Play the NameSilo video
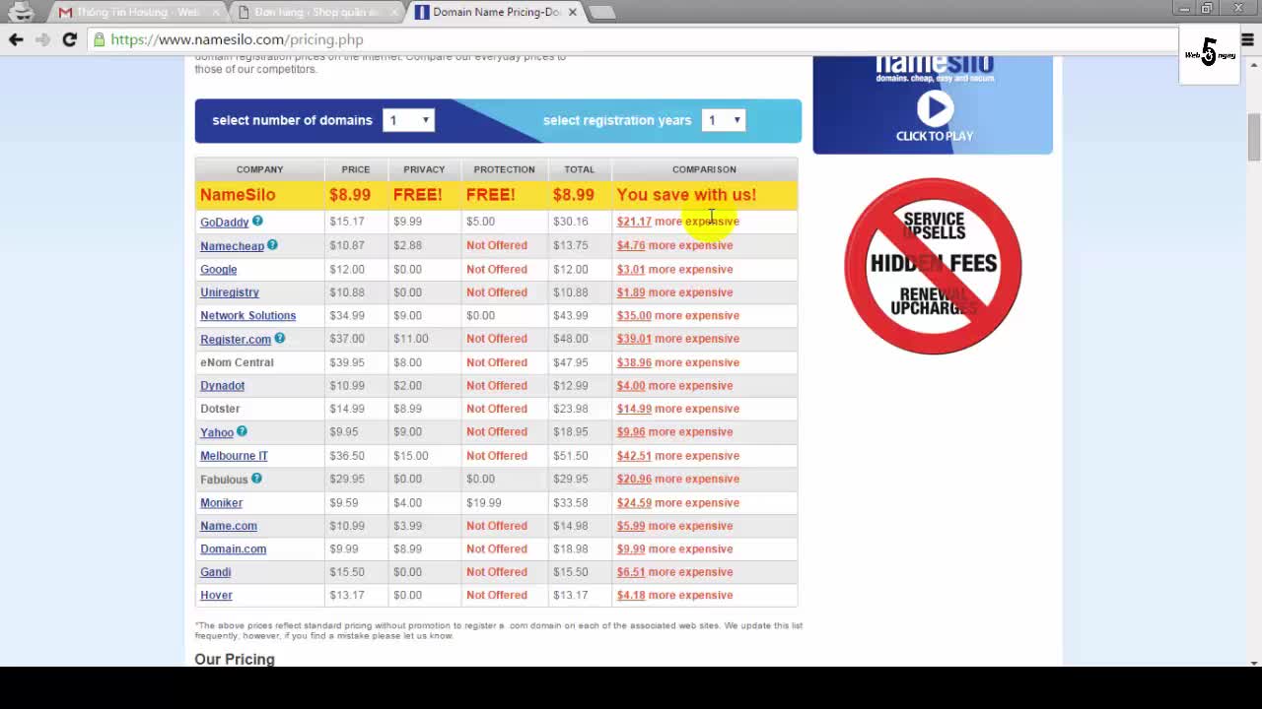This screenshot has height=709, width=1262. coord(935,108)
